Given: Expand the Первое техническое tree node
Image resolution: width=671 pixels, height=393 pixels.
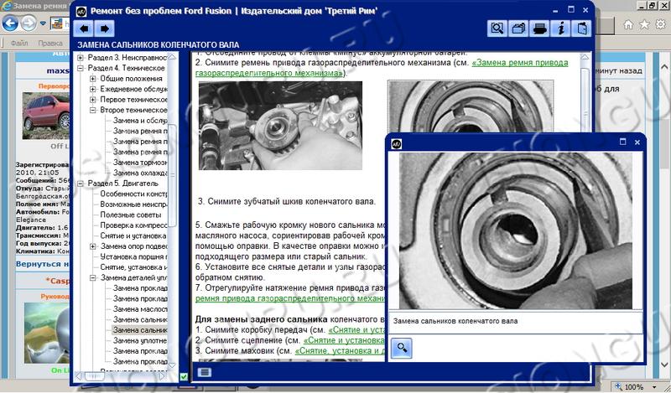Looking at the screenshot, I should 93,100.
